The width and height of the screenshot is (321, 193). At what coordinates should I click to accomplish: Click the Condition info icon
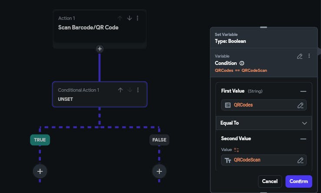click(242, 63)
